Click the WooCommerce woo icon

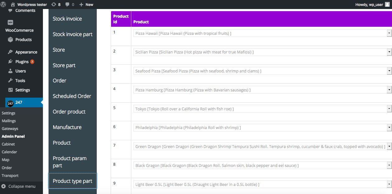(11, 23)
